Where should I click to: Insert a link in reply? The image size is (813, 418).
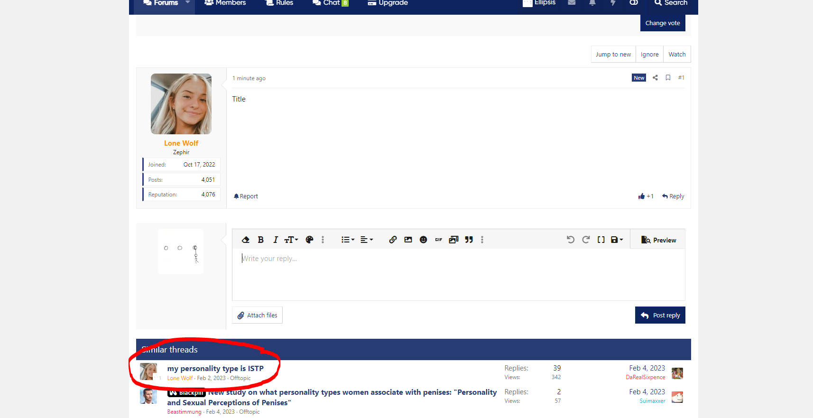click(393, 240)
